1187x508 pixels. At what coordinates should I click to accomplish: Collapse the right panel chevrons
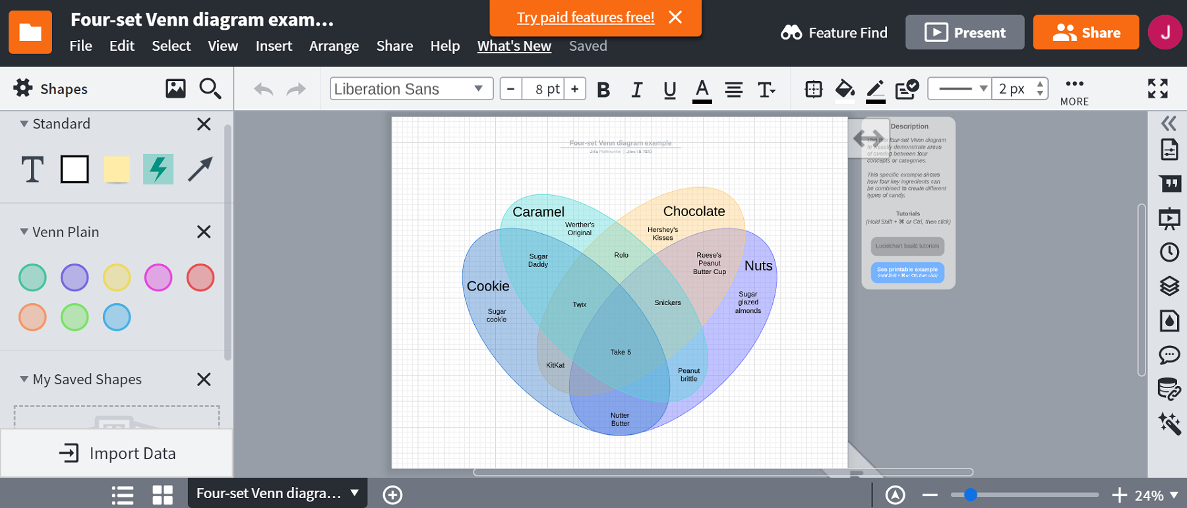pos(1169,123)
